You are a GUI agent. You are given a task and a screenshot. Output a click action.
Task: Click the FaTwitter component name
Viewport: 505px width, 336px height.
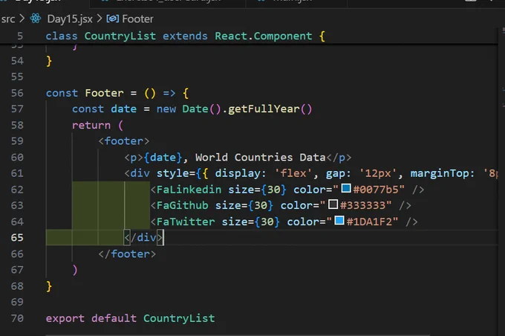[186, 222]
